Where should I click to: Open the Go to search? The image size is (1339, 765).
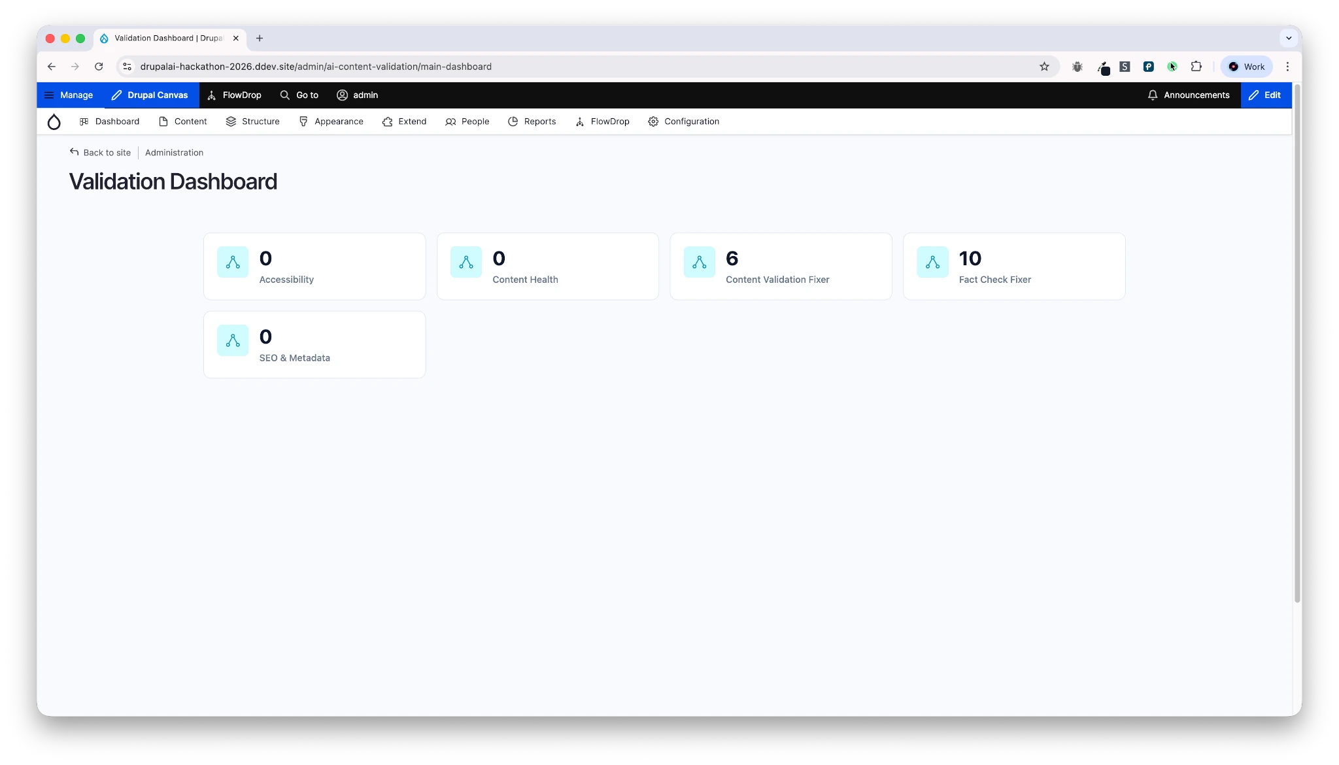point(299,95)
